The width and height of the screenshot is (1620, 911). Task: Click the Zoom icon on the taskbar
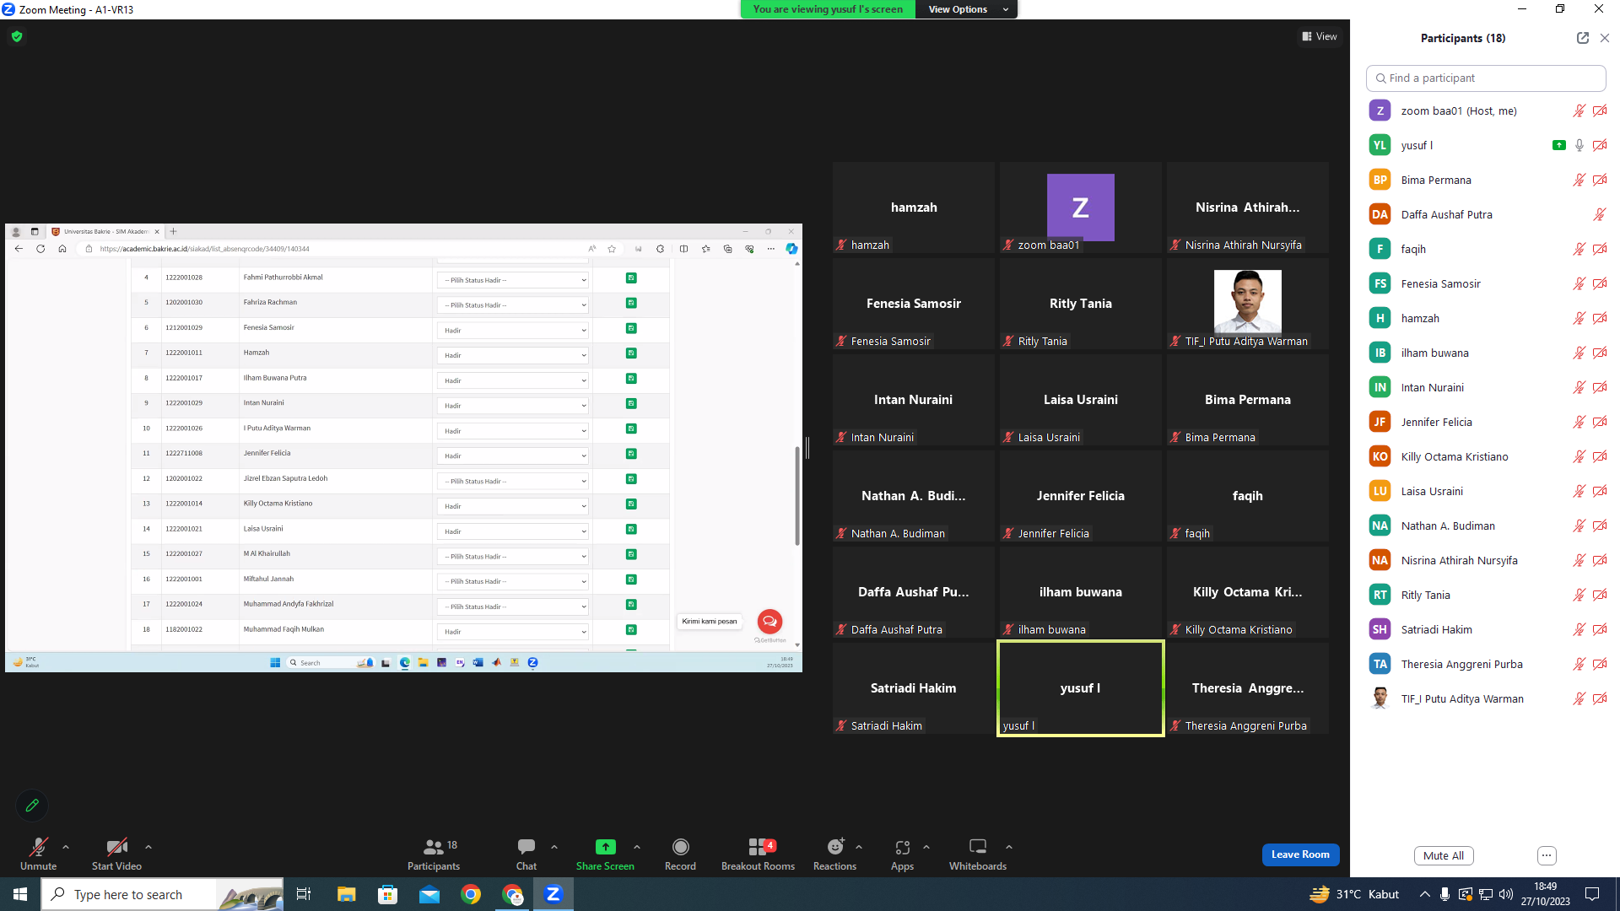pyautogui.click(x=553, y=894)
